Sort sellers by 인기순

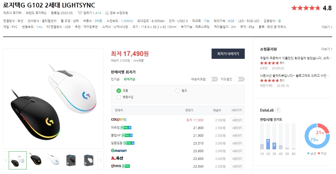(x=115, y=79)
